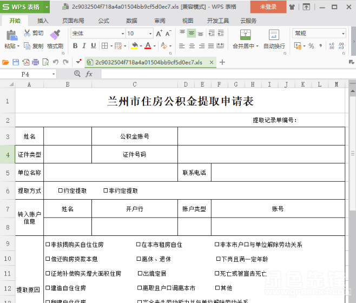The width and height of the screenshot is (356, 303).
Task: Open the number format dropdown 常规
Action: (x=343, y=34)
